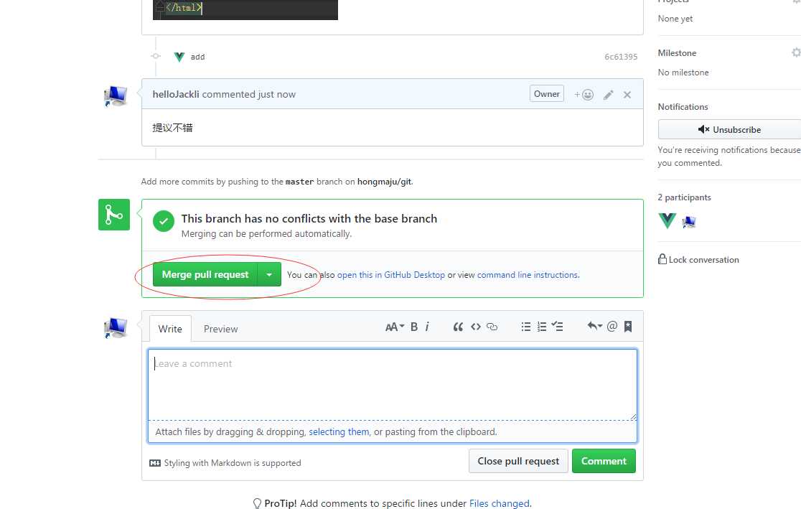The image size is (801, 509).
Task: Switch to the Preview tab
Action: pos(220,329)
